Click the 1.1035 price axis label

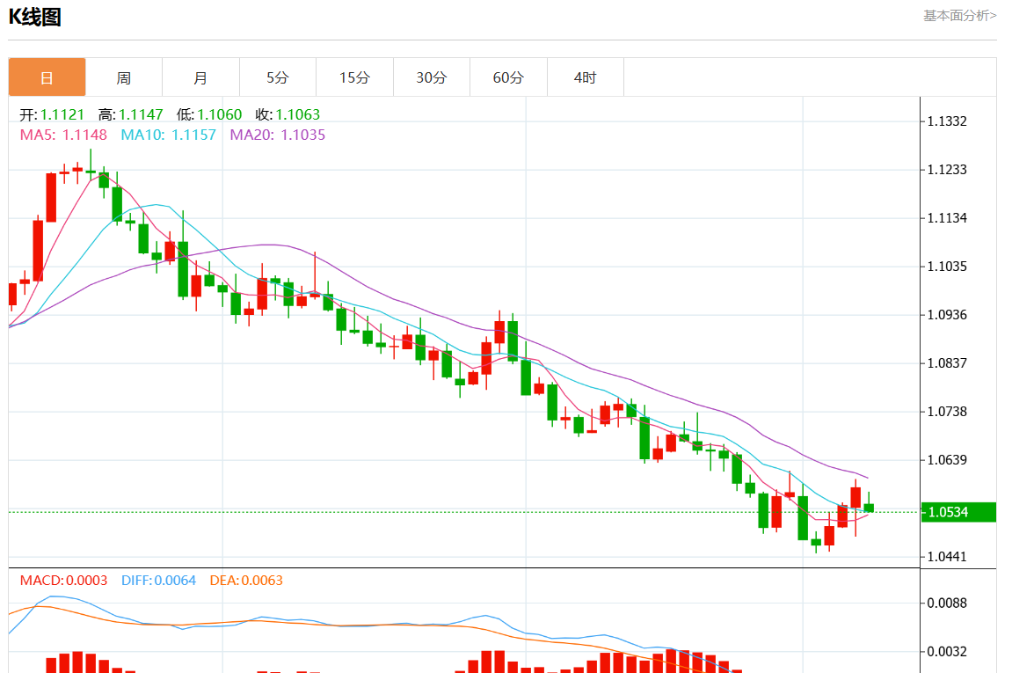click(947, 267)
